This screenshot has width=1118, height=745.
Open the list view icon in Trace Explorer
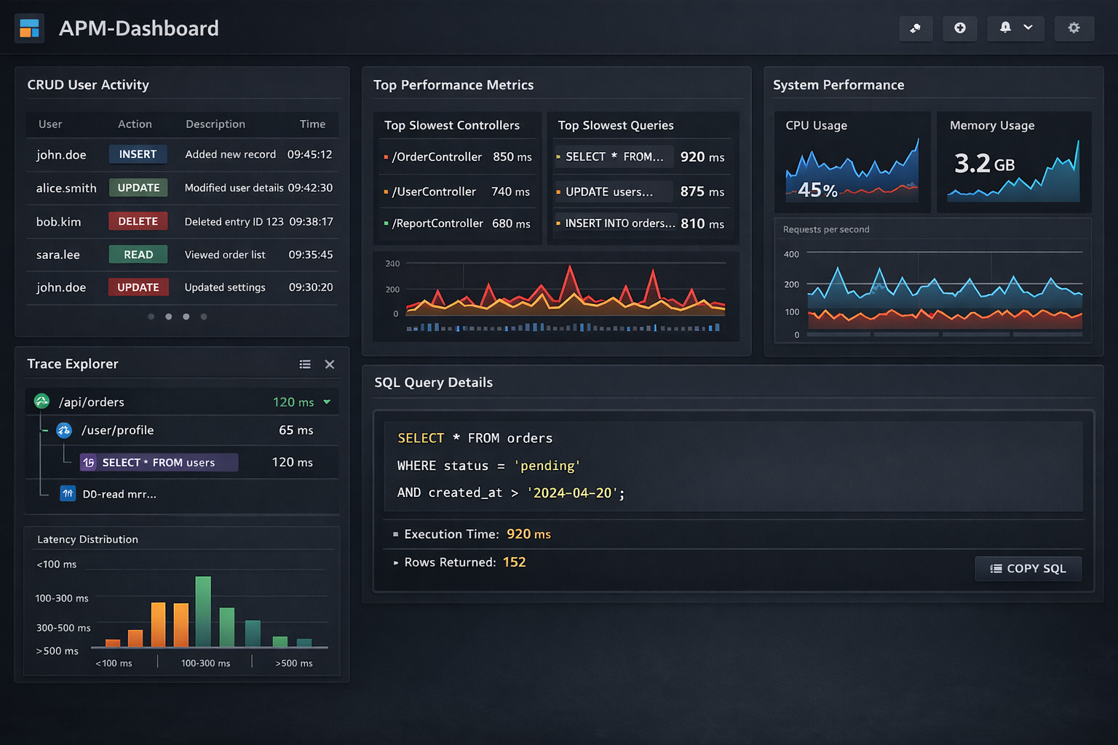(305, 364)
